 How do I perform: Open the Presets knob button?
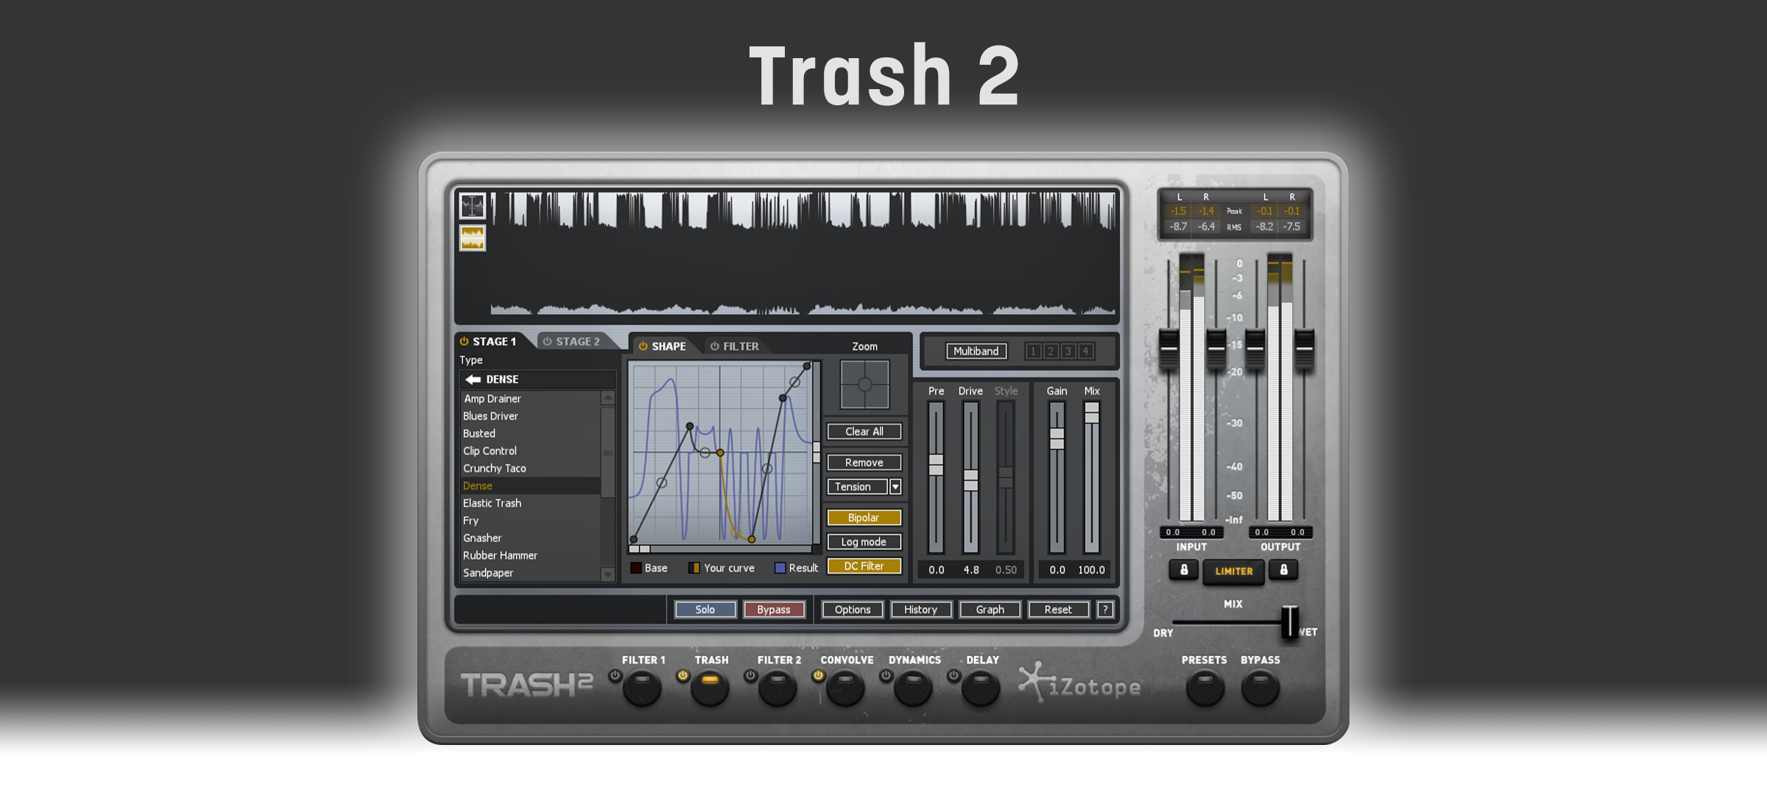click(x=1205, y=688)
